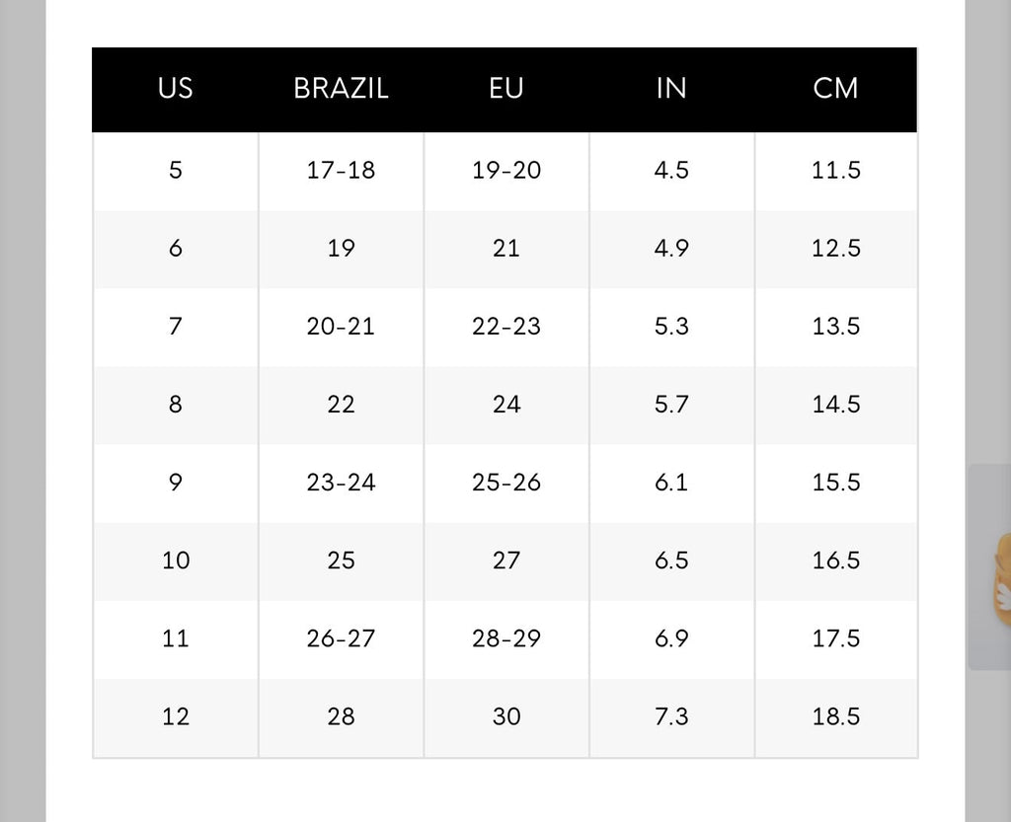The height and width of the screenshot is (822, 1011).
Task: Select EU size 28-29 cell
Action: tap(506, 638)
